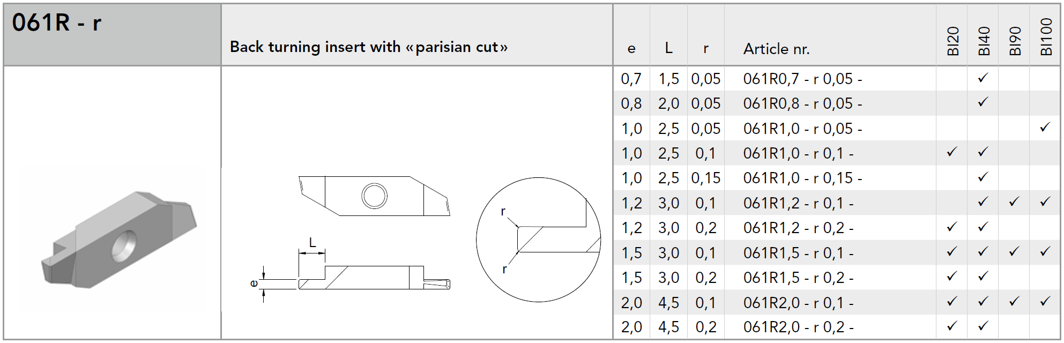The height and width of the screenshot is (343, 1064).
Task: Click the e dimension label on the drawing
Action: (x=254, y=283)
